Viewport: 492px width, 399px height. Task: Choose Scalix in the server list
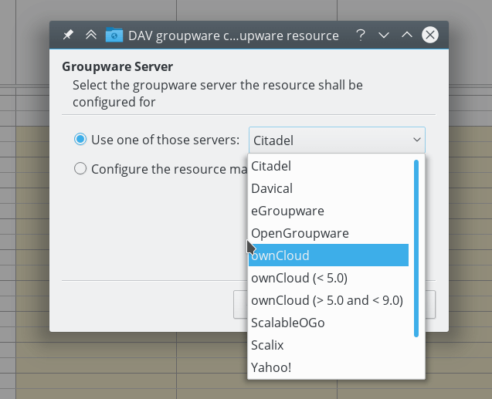point(267,345)
